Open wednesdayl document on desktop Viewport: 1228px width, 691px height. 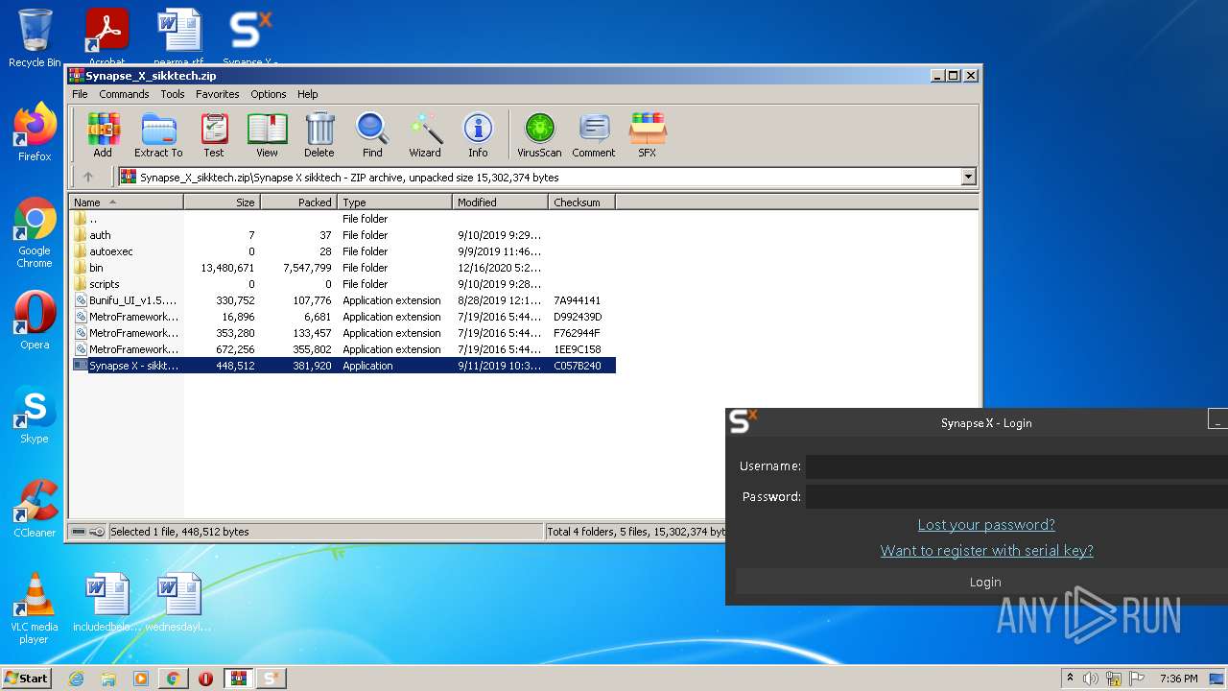tap(178, 603)
